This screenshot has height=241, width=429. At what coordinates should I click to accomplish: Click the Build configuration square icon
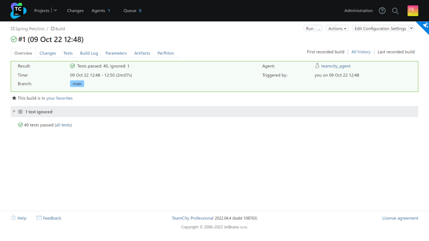(x=53, y=29)
